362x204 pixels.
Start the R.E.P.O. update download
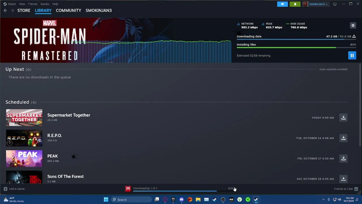tap(343, 138)
